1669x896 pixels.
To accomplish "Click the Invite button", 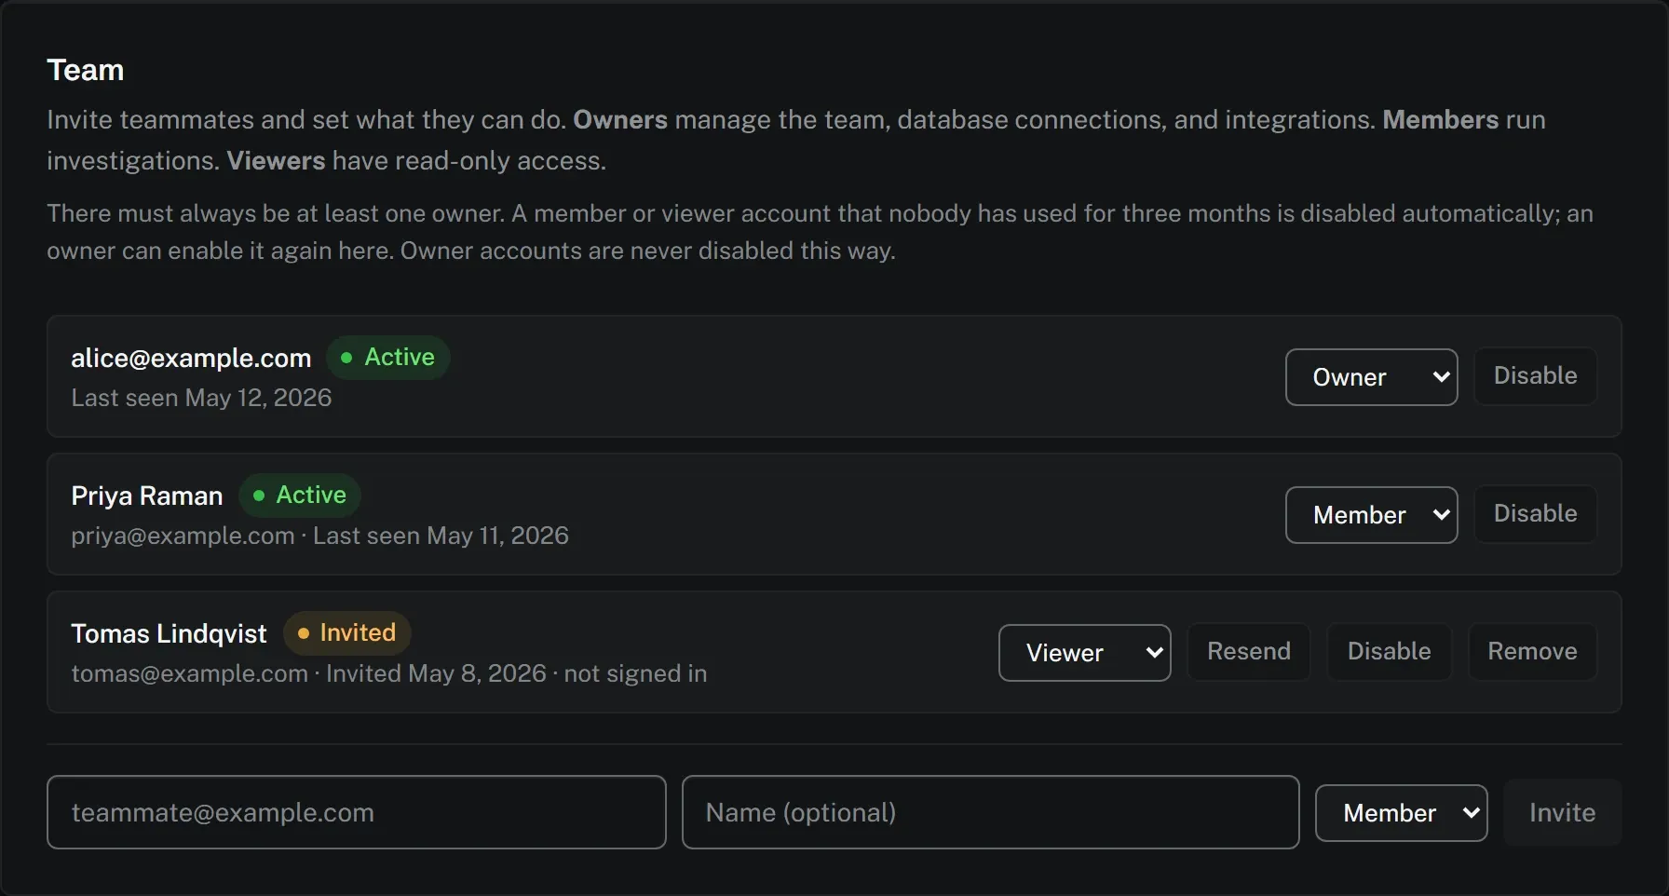I will 1562,813.
